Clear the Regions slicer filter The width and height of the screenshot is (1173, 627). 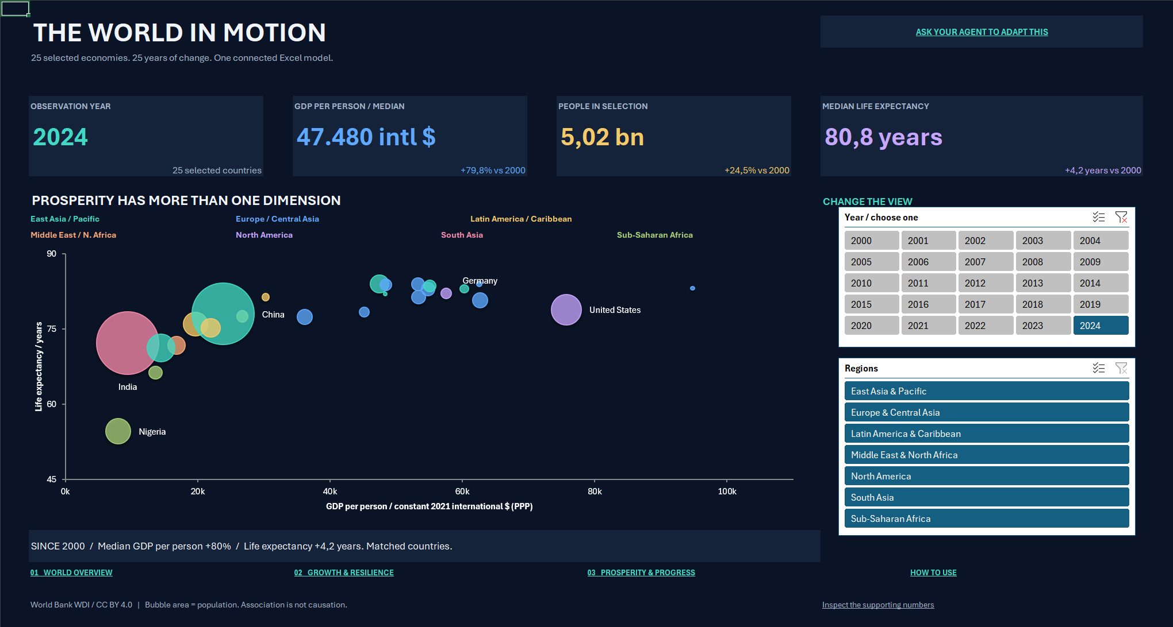[x=1121, y=368]
